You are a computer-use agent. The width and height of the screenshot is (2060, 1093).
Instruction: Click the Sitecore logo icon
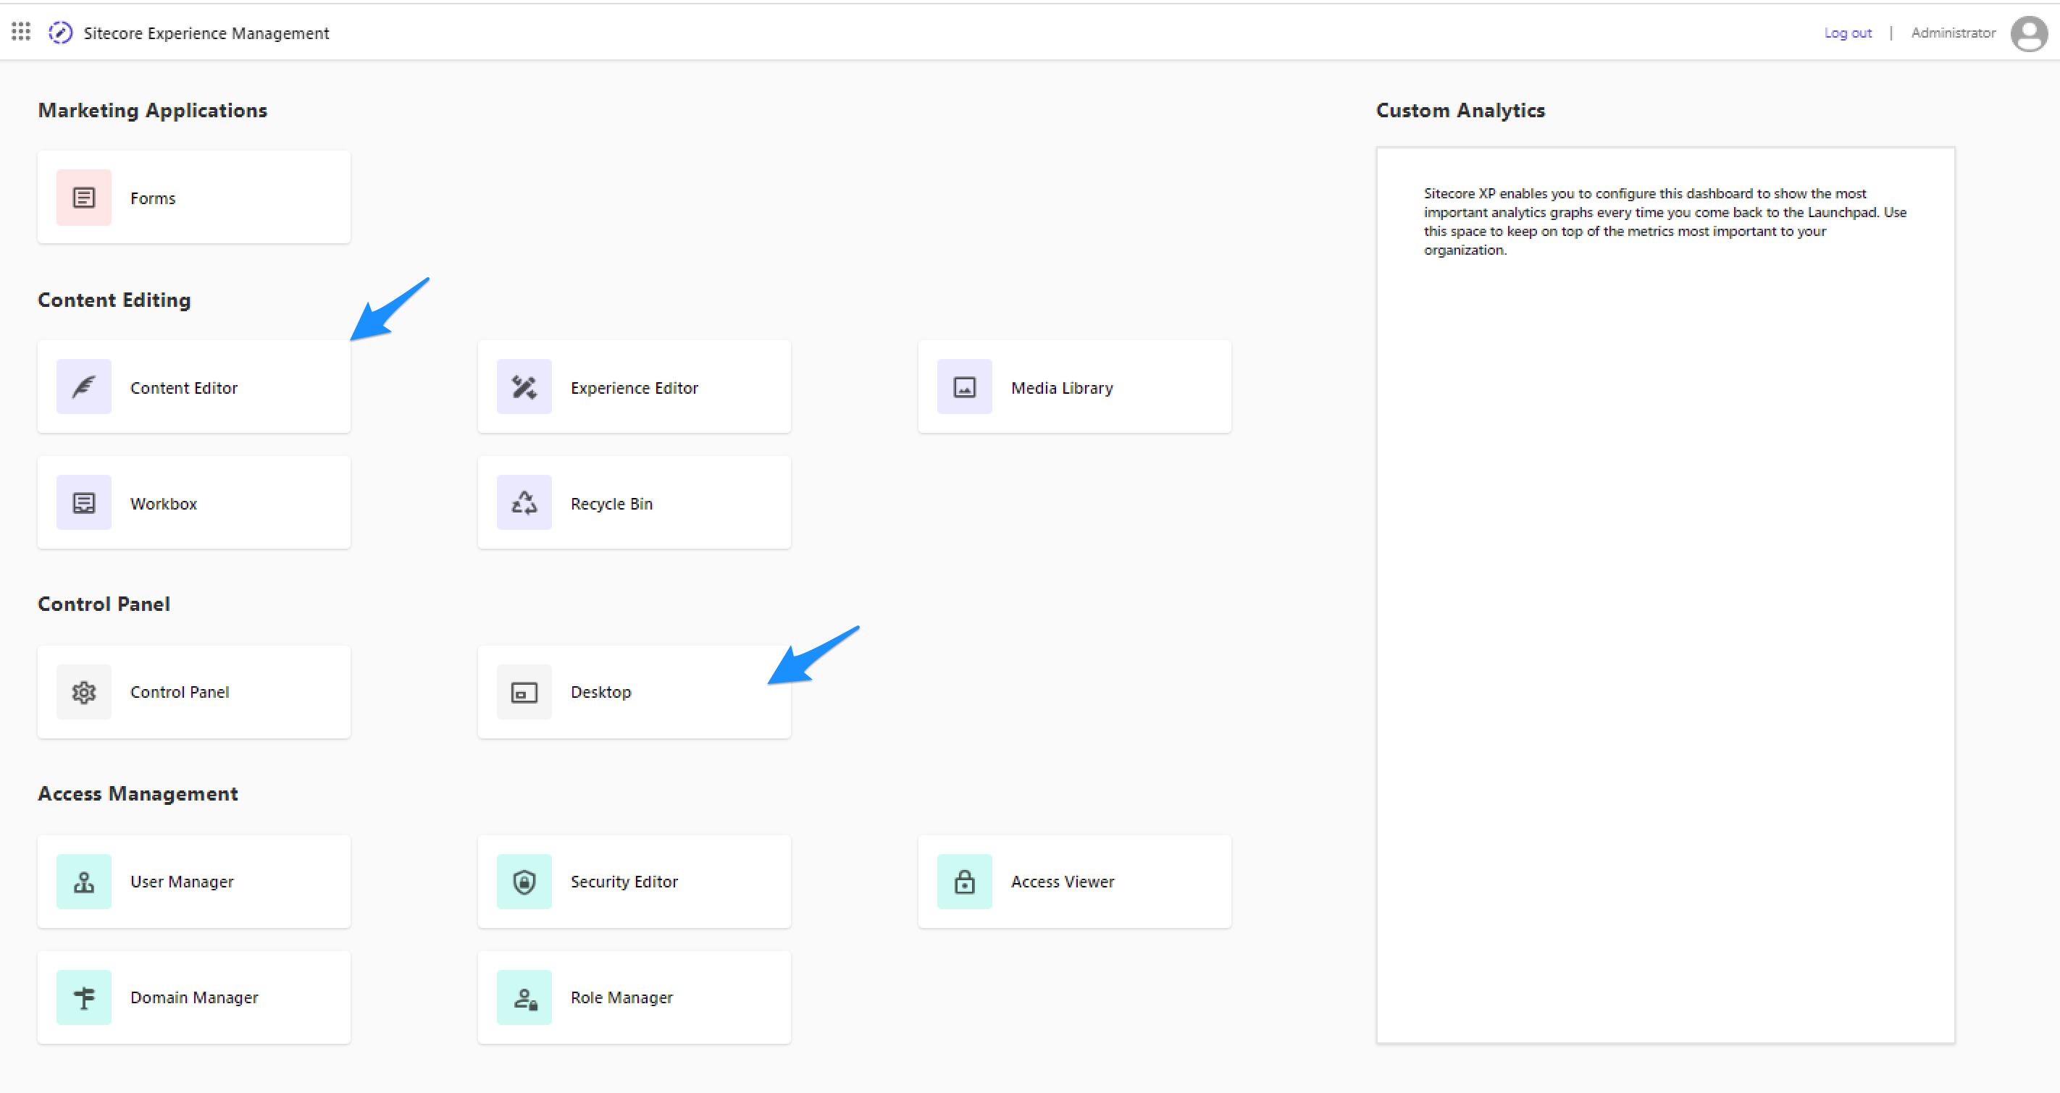pos(60,33)
